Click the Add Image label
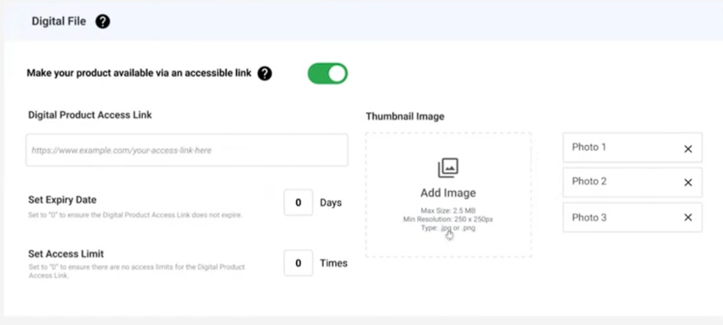The image size is (723, 325). (x=448, y=193)
